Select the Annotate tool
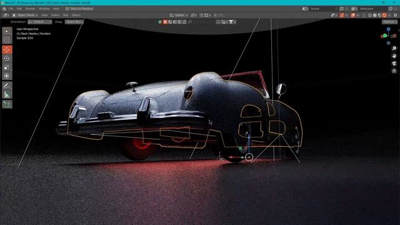Screen dimensions: 400x225 tap(7, 86)
